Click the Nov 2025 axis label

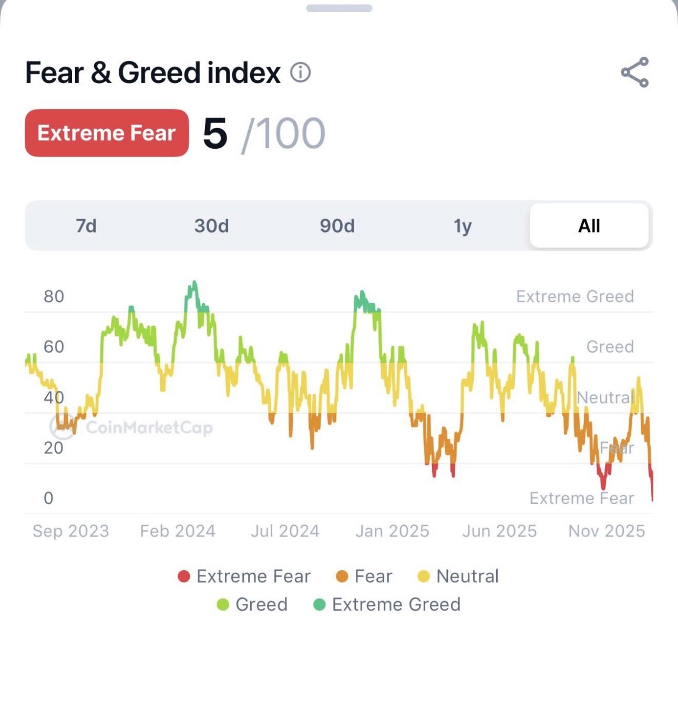pos(607,531)
